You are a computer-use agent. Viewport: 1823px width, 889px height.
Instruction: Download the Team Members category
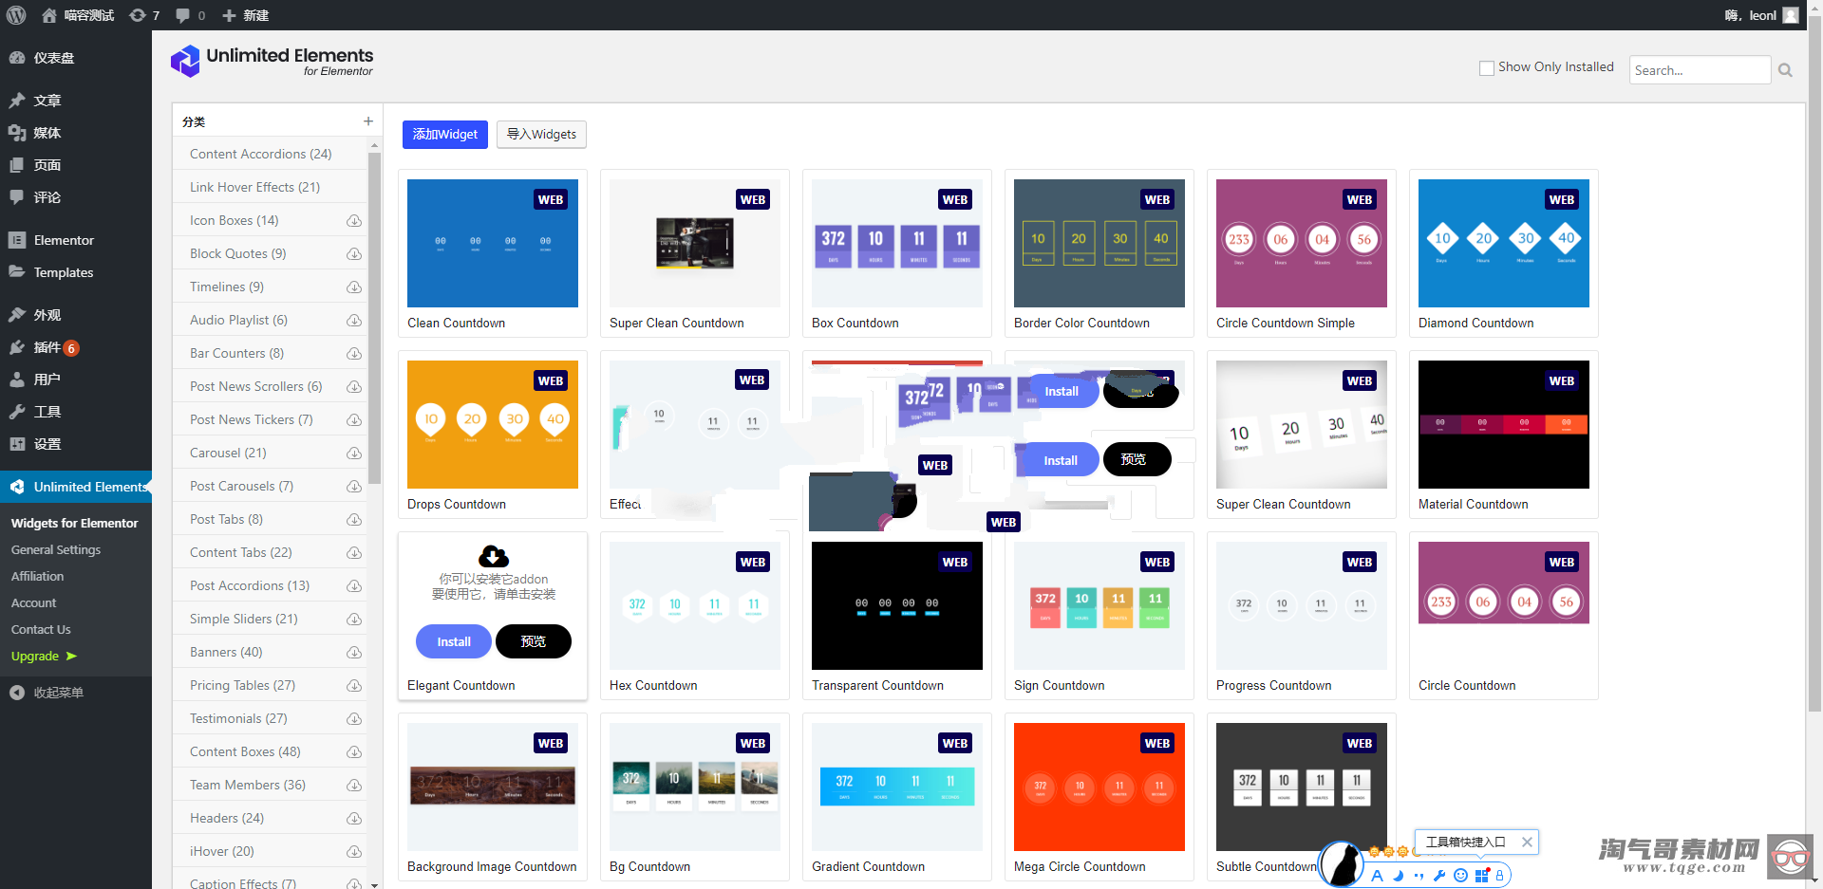click(354, 785)
